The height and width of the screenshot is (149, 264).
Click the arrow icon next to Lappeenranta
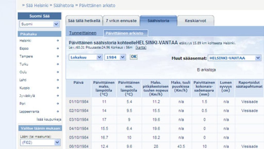pyautogui.click(x=58, y=111)
